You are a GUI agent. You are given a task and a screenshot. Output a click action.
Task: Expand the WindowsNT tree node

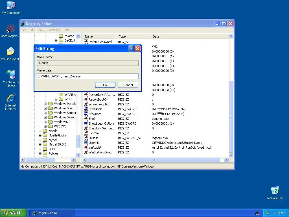pyautogui.click(x=45, y=122)
